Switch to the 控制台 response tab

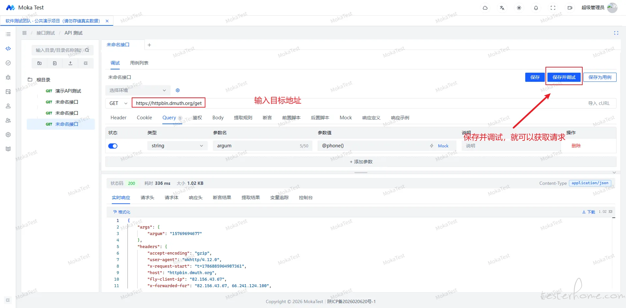306,198
